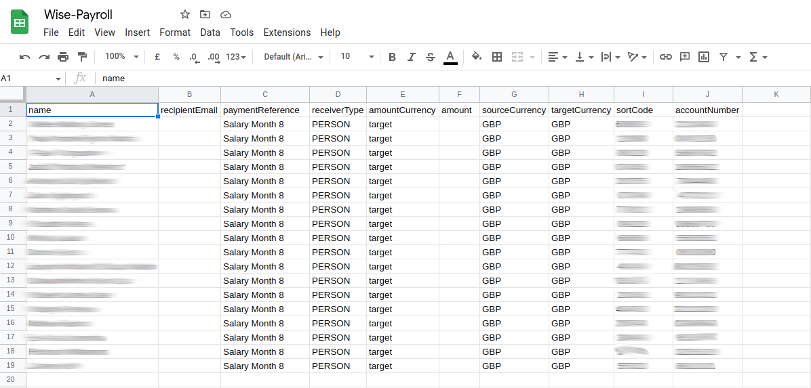Open the Tools menu
Screen dimensions: 811x388
click(242, 33)
